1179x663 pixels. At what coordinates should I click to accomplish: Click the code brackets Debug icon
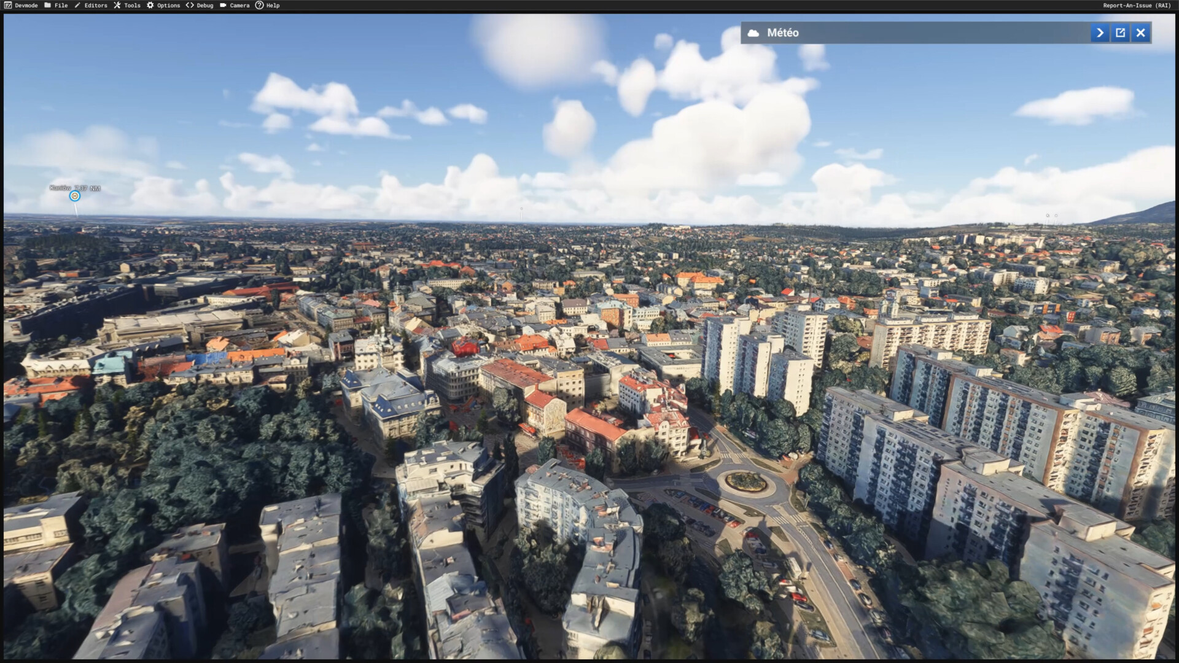click(190, 6)
